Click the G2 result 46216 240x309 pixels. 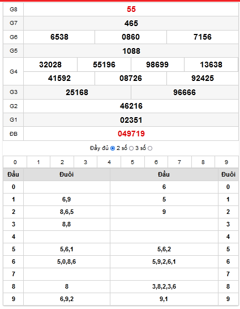131,106
